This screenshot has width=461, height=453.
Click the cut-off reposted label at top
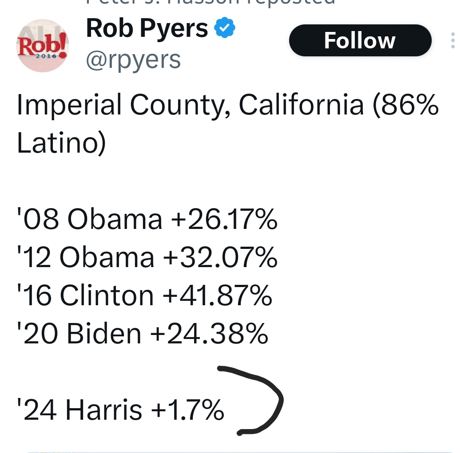(x=211, y=2)
